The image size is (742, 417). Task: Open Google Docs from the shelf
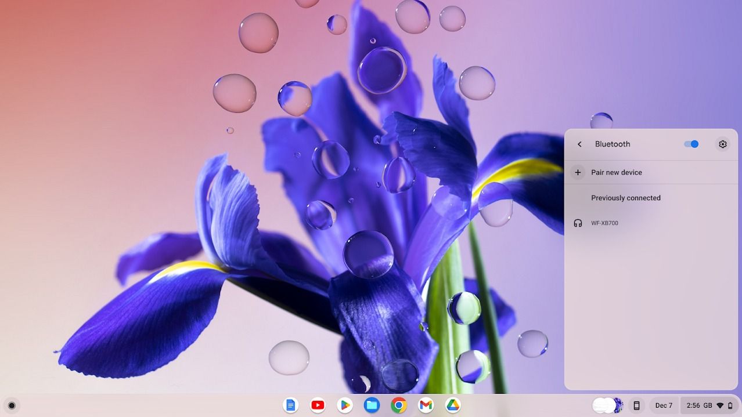click(291, 405)
